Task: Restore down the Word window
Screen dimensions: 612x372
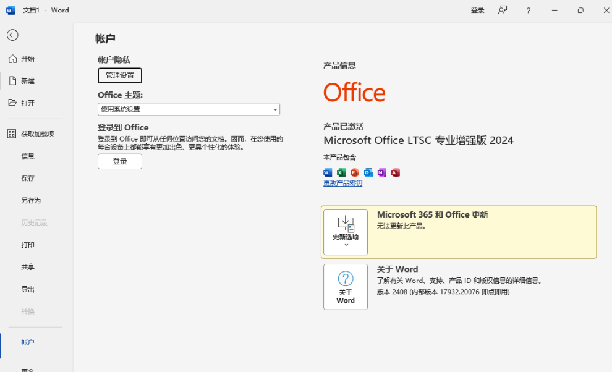Action: [580, 10]
